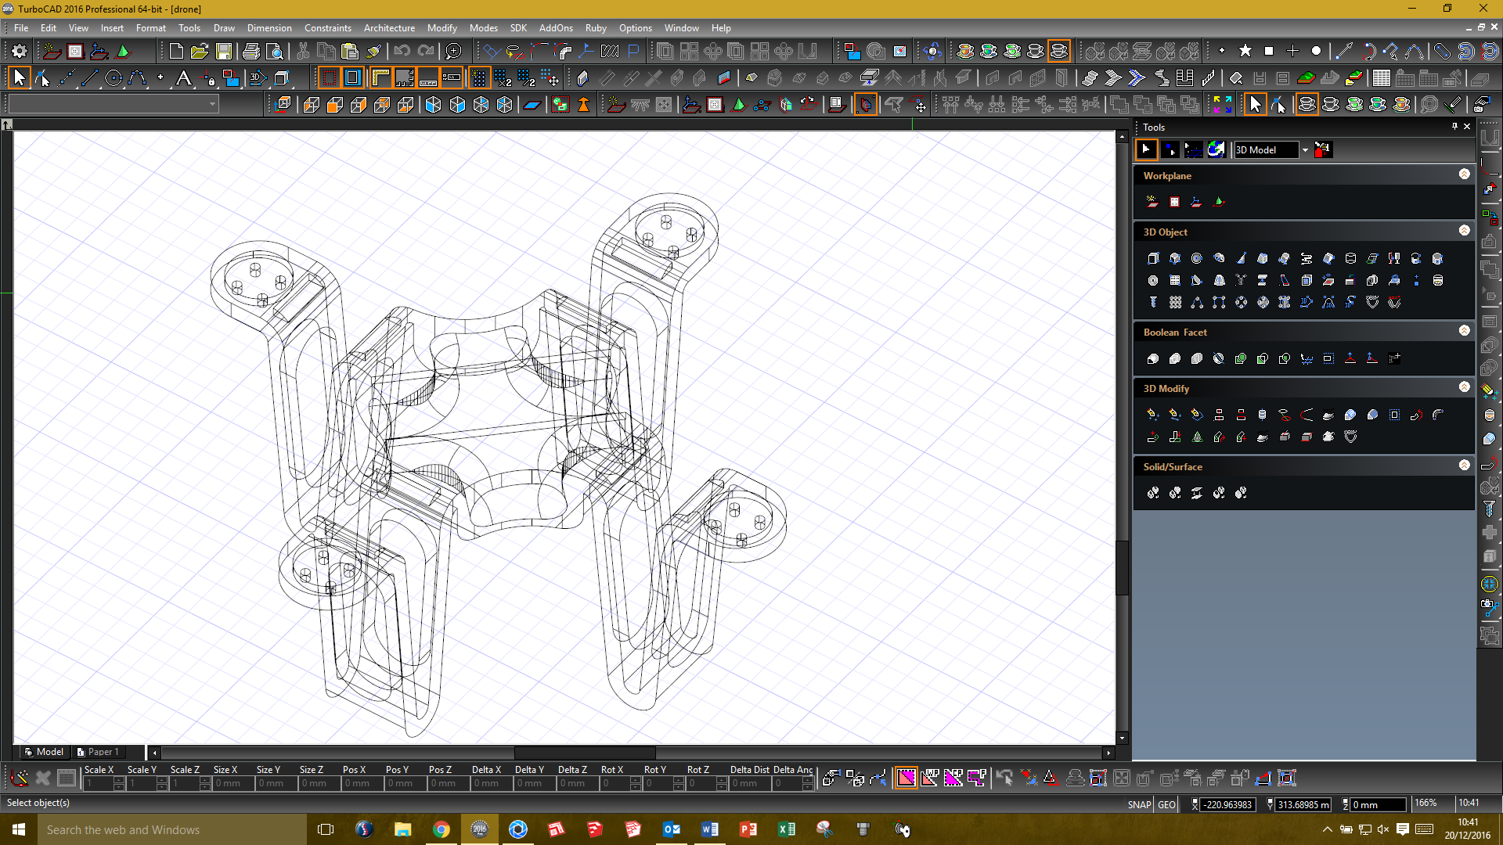Image resolution: width=1503 pixels, height=845 pixels.
Task: Click the Model tab
Action: click(x=45, y=752)
